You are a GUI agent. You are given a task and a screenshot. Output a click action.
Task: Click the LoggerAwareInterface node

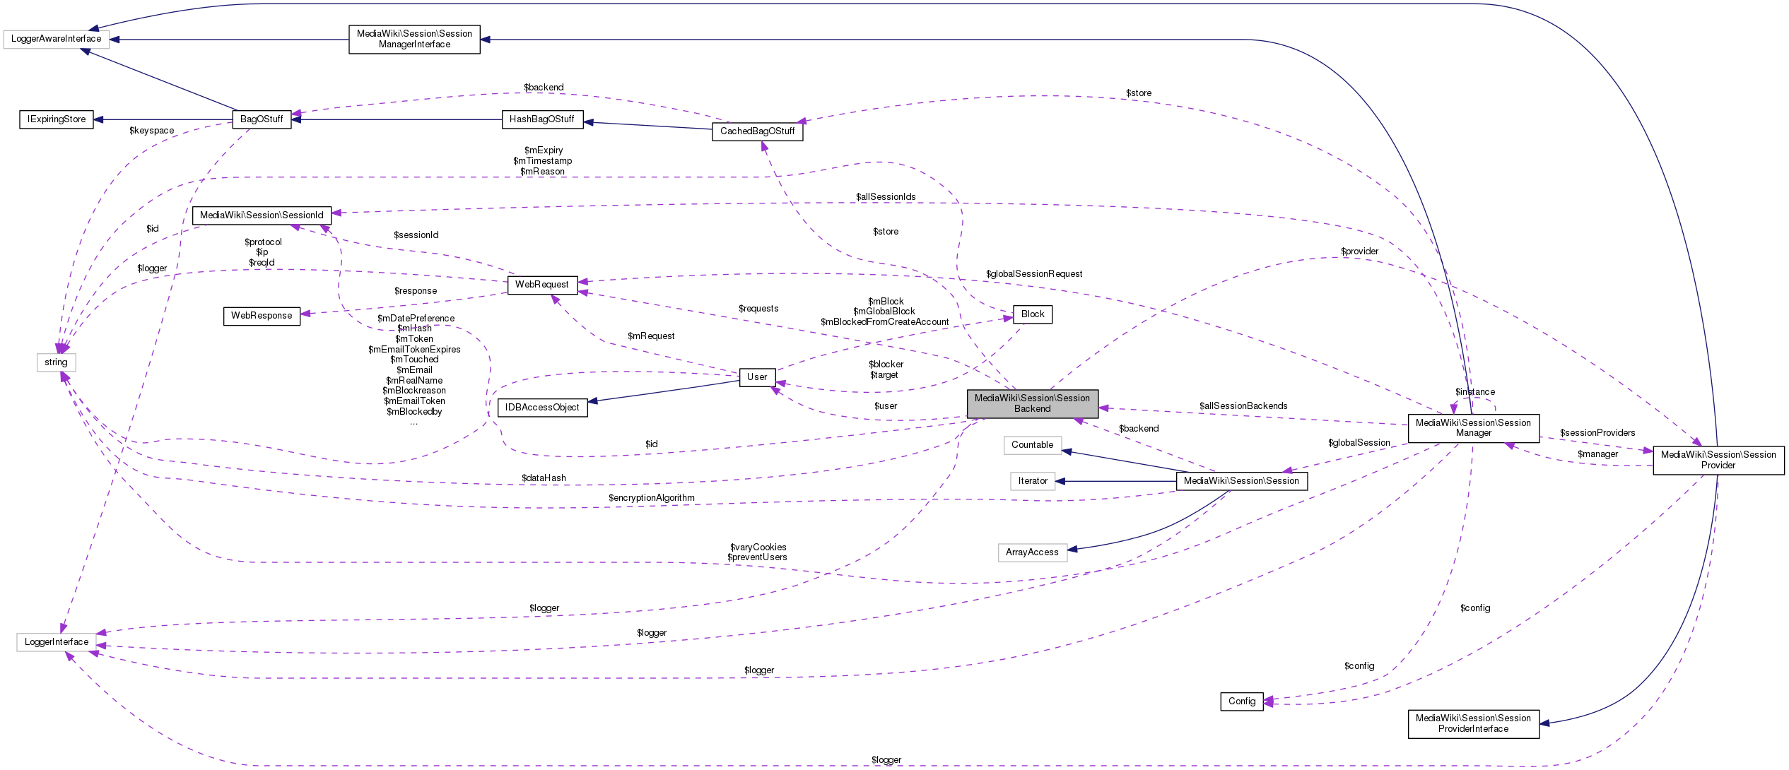(56, 39)
